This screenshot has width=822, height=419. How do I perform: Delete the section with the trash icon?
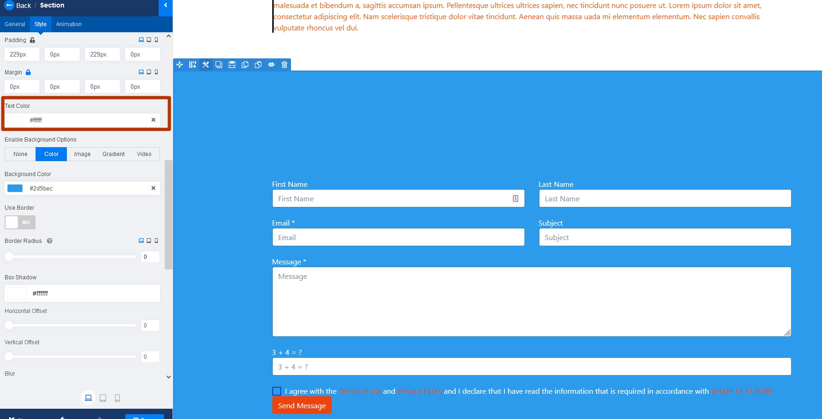(x=284, y=65)
